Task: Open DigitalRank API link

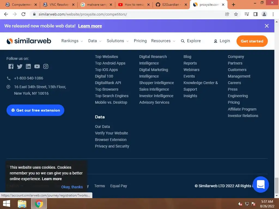Action: coord(108,83)
